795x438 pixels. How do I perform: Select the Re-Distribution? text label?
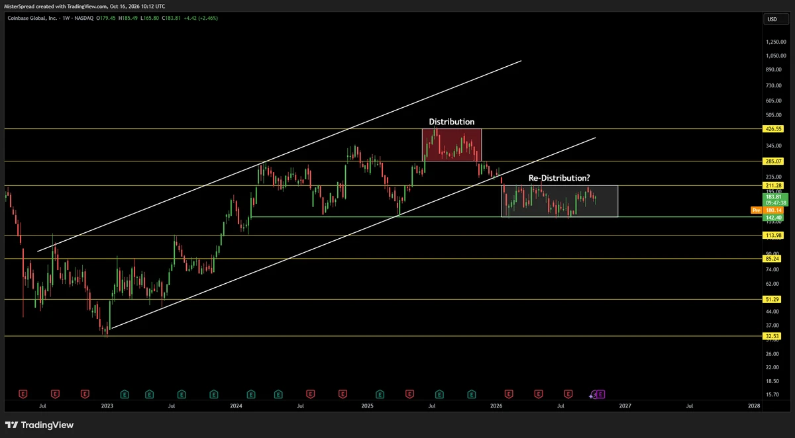click(x=560, y=178)
